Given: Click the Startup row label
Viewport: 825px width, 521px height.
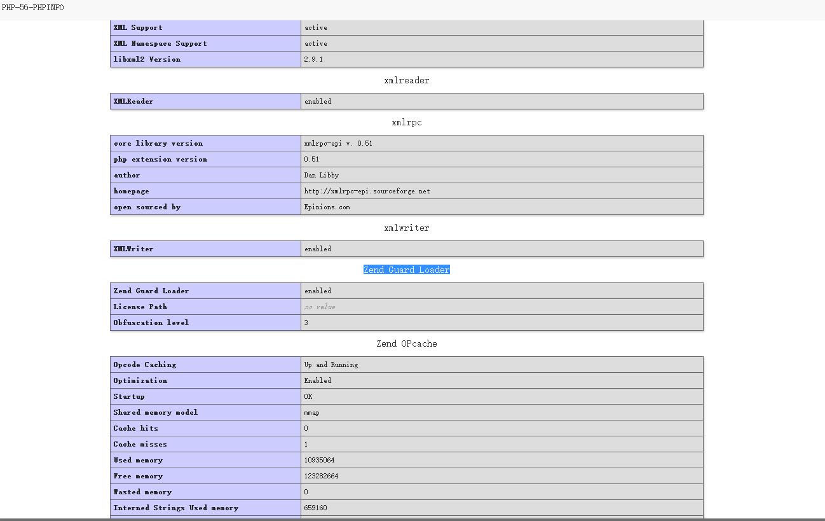Looking at the screenshot, I should point(129,396).
